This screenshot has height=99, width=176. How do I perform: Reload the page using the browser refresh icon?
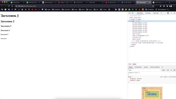9,6
